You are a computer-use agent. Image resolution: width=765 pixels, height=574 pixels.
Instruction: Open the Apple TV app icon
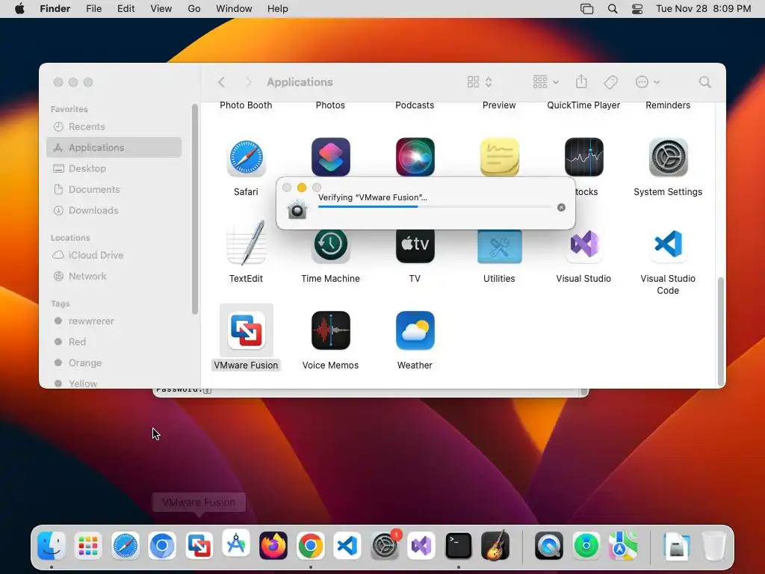415,245
